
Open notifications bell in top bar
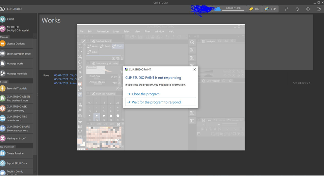click(297, 9)
